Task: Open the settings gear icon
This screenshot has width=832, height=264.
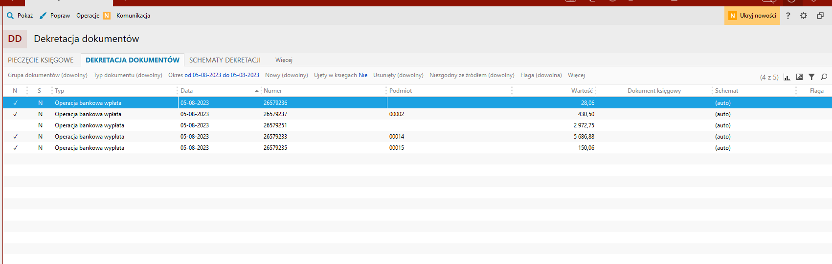Action: (x=804, y=16)
